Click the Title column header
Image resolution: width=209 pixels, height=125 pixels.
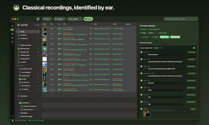click(x=64, y=24)
